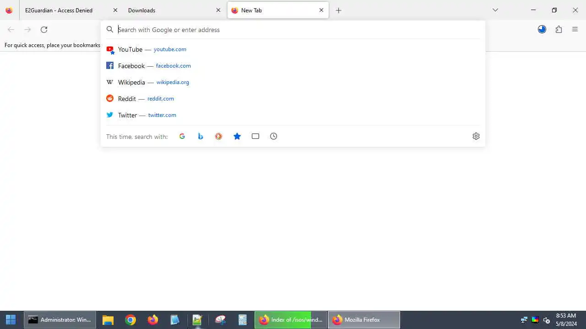Search this time with DuckDuckGo icon
586x329 pixels.
[x=219, y=136]
